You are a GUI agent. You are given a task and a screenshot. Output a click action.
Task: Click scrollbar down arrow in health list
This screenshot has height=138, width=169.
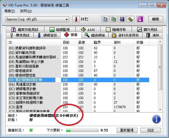point(160,110)
